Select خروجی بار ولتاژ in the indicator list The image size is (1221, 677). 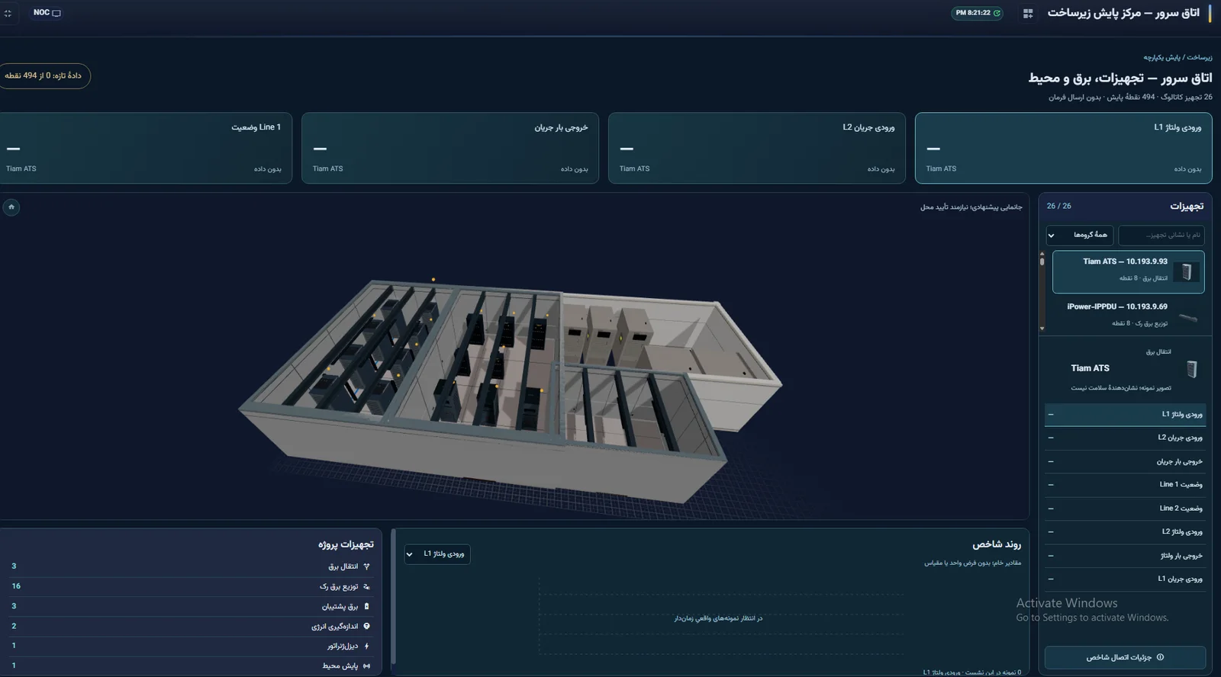click(1125, 556)
